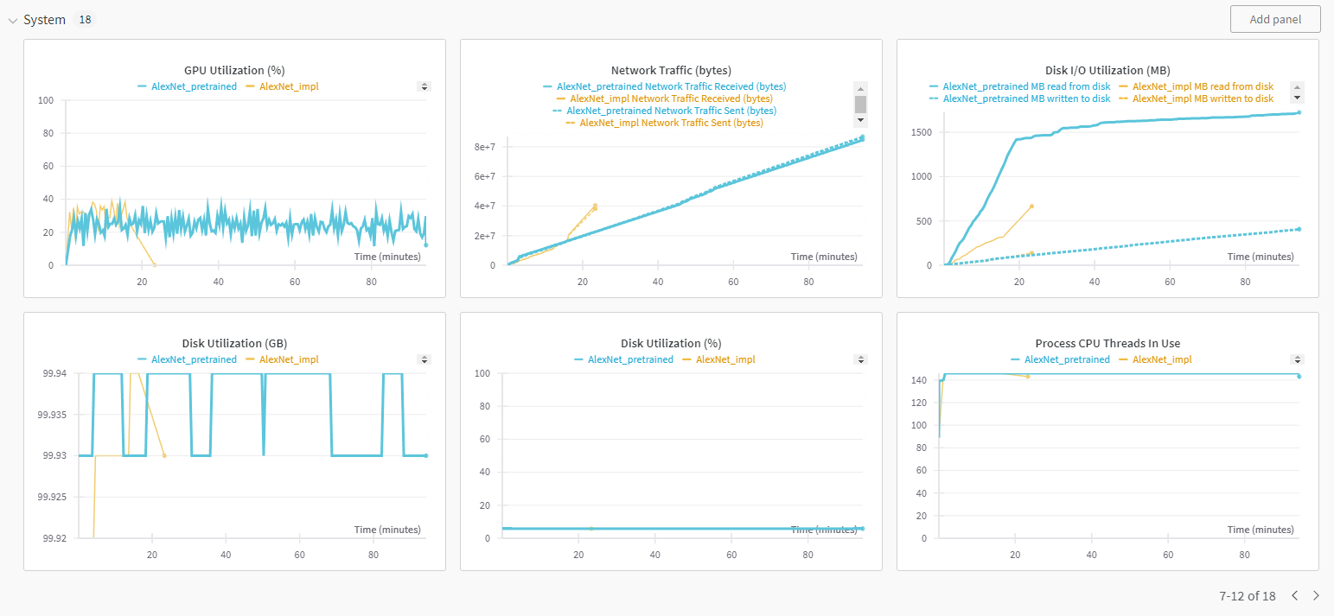Click the Network Traffic legend scrollbar thumb
1334x616 pixels.
coord(860,105)
